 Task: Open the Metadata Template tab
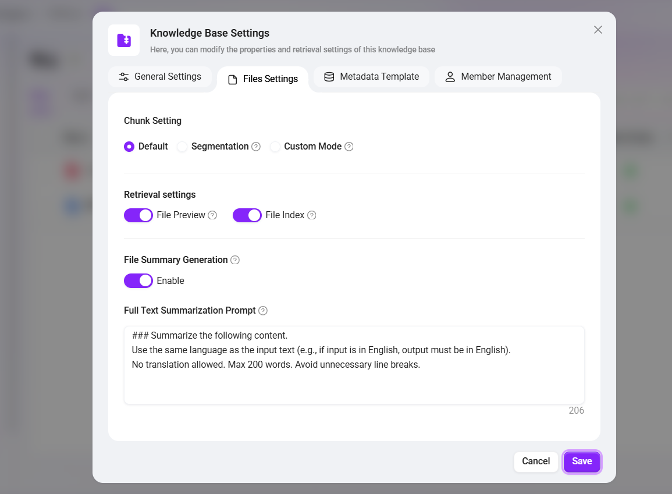(x=371, y=77)
